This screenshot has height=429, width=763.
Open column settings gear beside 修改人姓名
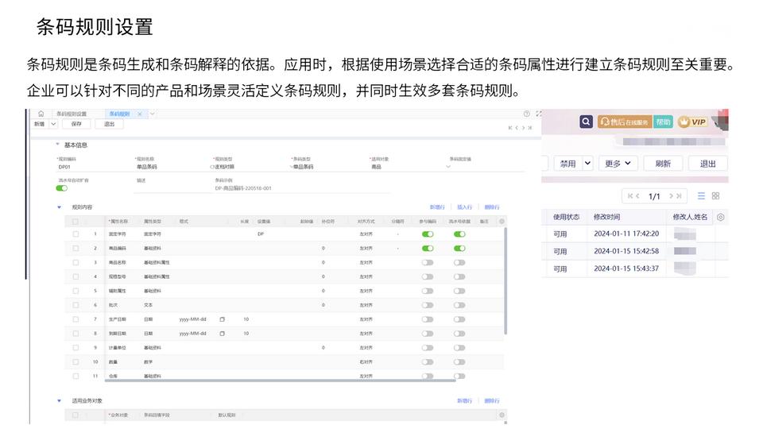720,217
